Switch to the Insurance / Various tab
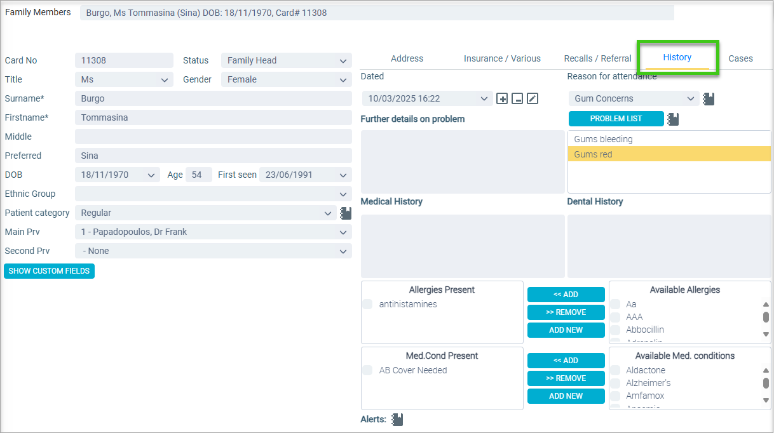Screen dimensions: 774x433 point(502,58)
